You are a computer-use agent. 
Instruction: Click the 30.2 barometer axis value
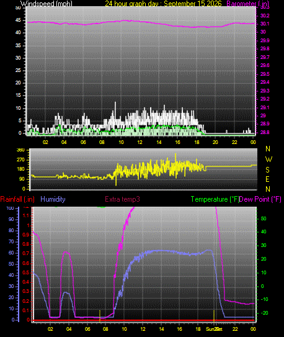click(x=265, y=16)
